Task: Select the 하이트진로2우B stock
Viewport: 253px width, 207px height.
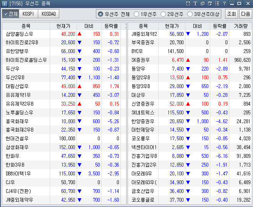Action: [x=22, y=42]
